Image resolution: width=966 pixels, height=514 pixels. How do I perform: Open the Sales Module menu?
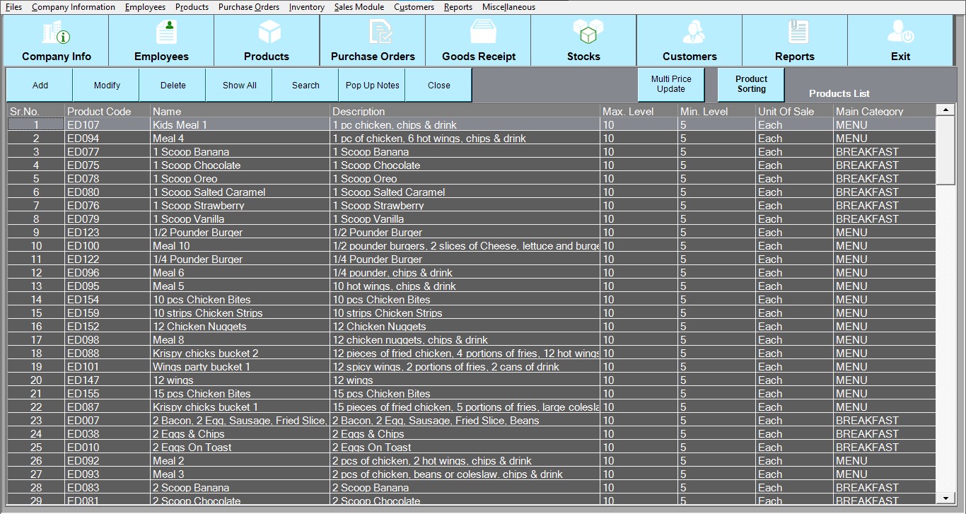click(359, 7)
